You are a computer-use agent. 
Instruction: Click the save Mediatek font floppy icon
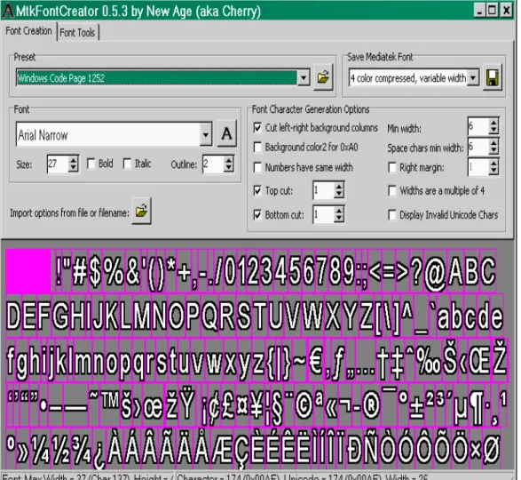(493, 78)
